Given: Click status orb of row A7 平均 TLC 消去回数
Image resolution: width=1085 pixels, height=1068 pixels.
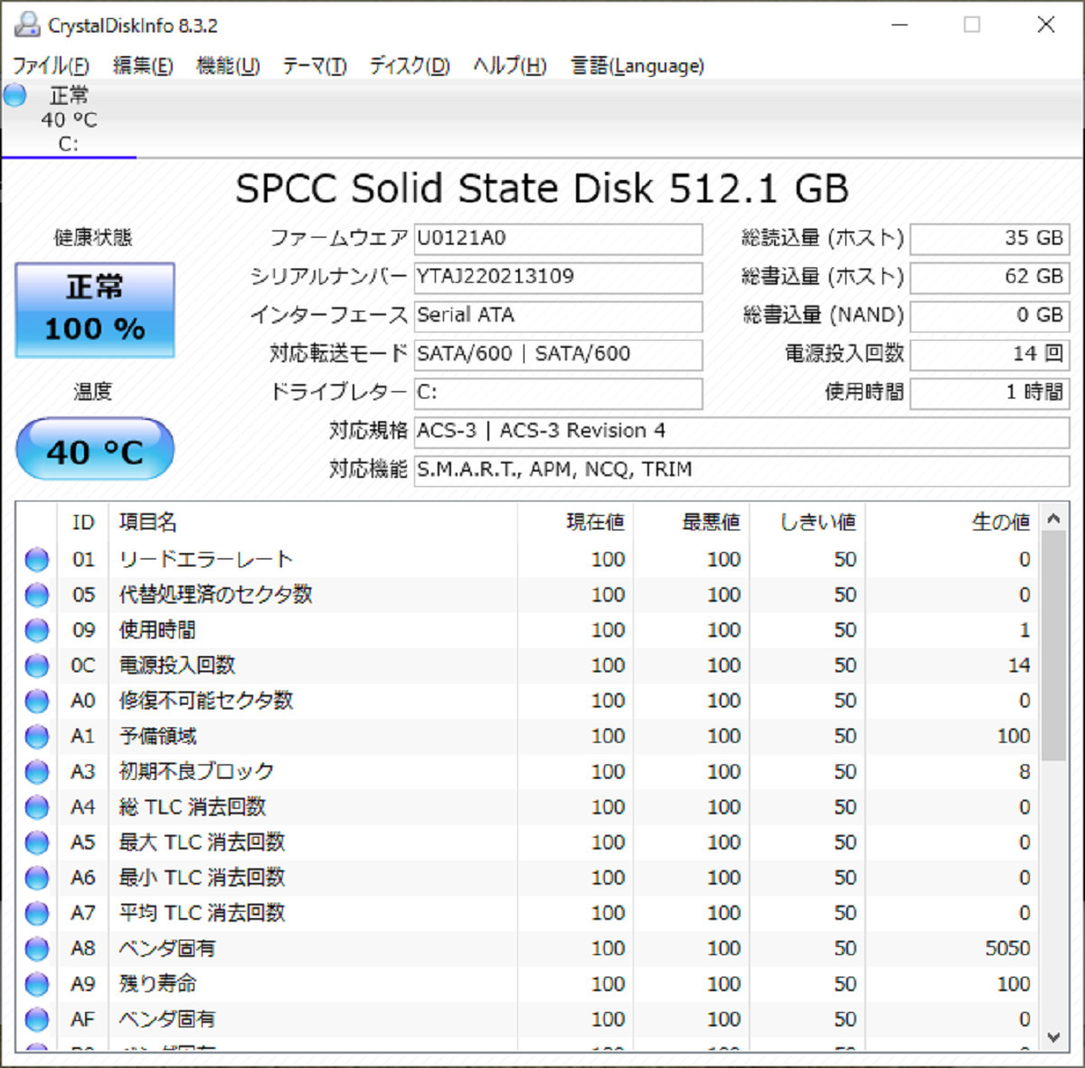Looking at the screenshot, I should pos(37,913).
